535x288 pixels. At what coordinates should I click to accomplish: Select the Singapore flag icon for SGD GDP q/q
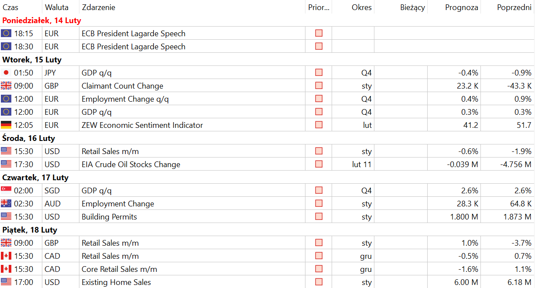6,191
